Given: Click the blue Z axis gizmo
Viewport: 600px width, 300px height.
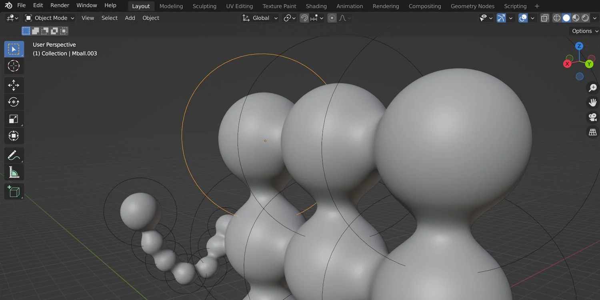Looking at the screenshot, I should 579,46.
